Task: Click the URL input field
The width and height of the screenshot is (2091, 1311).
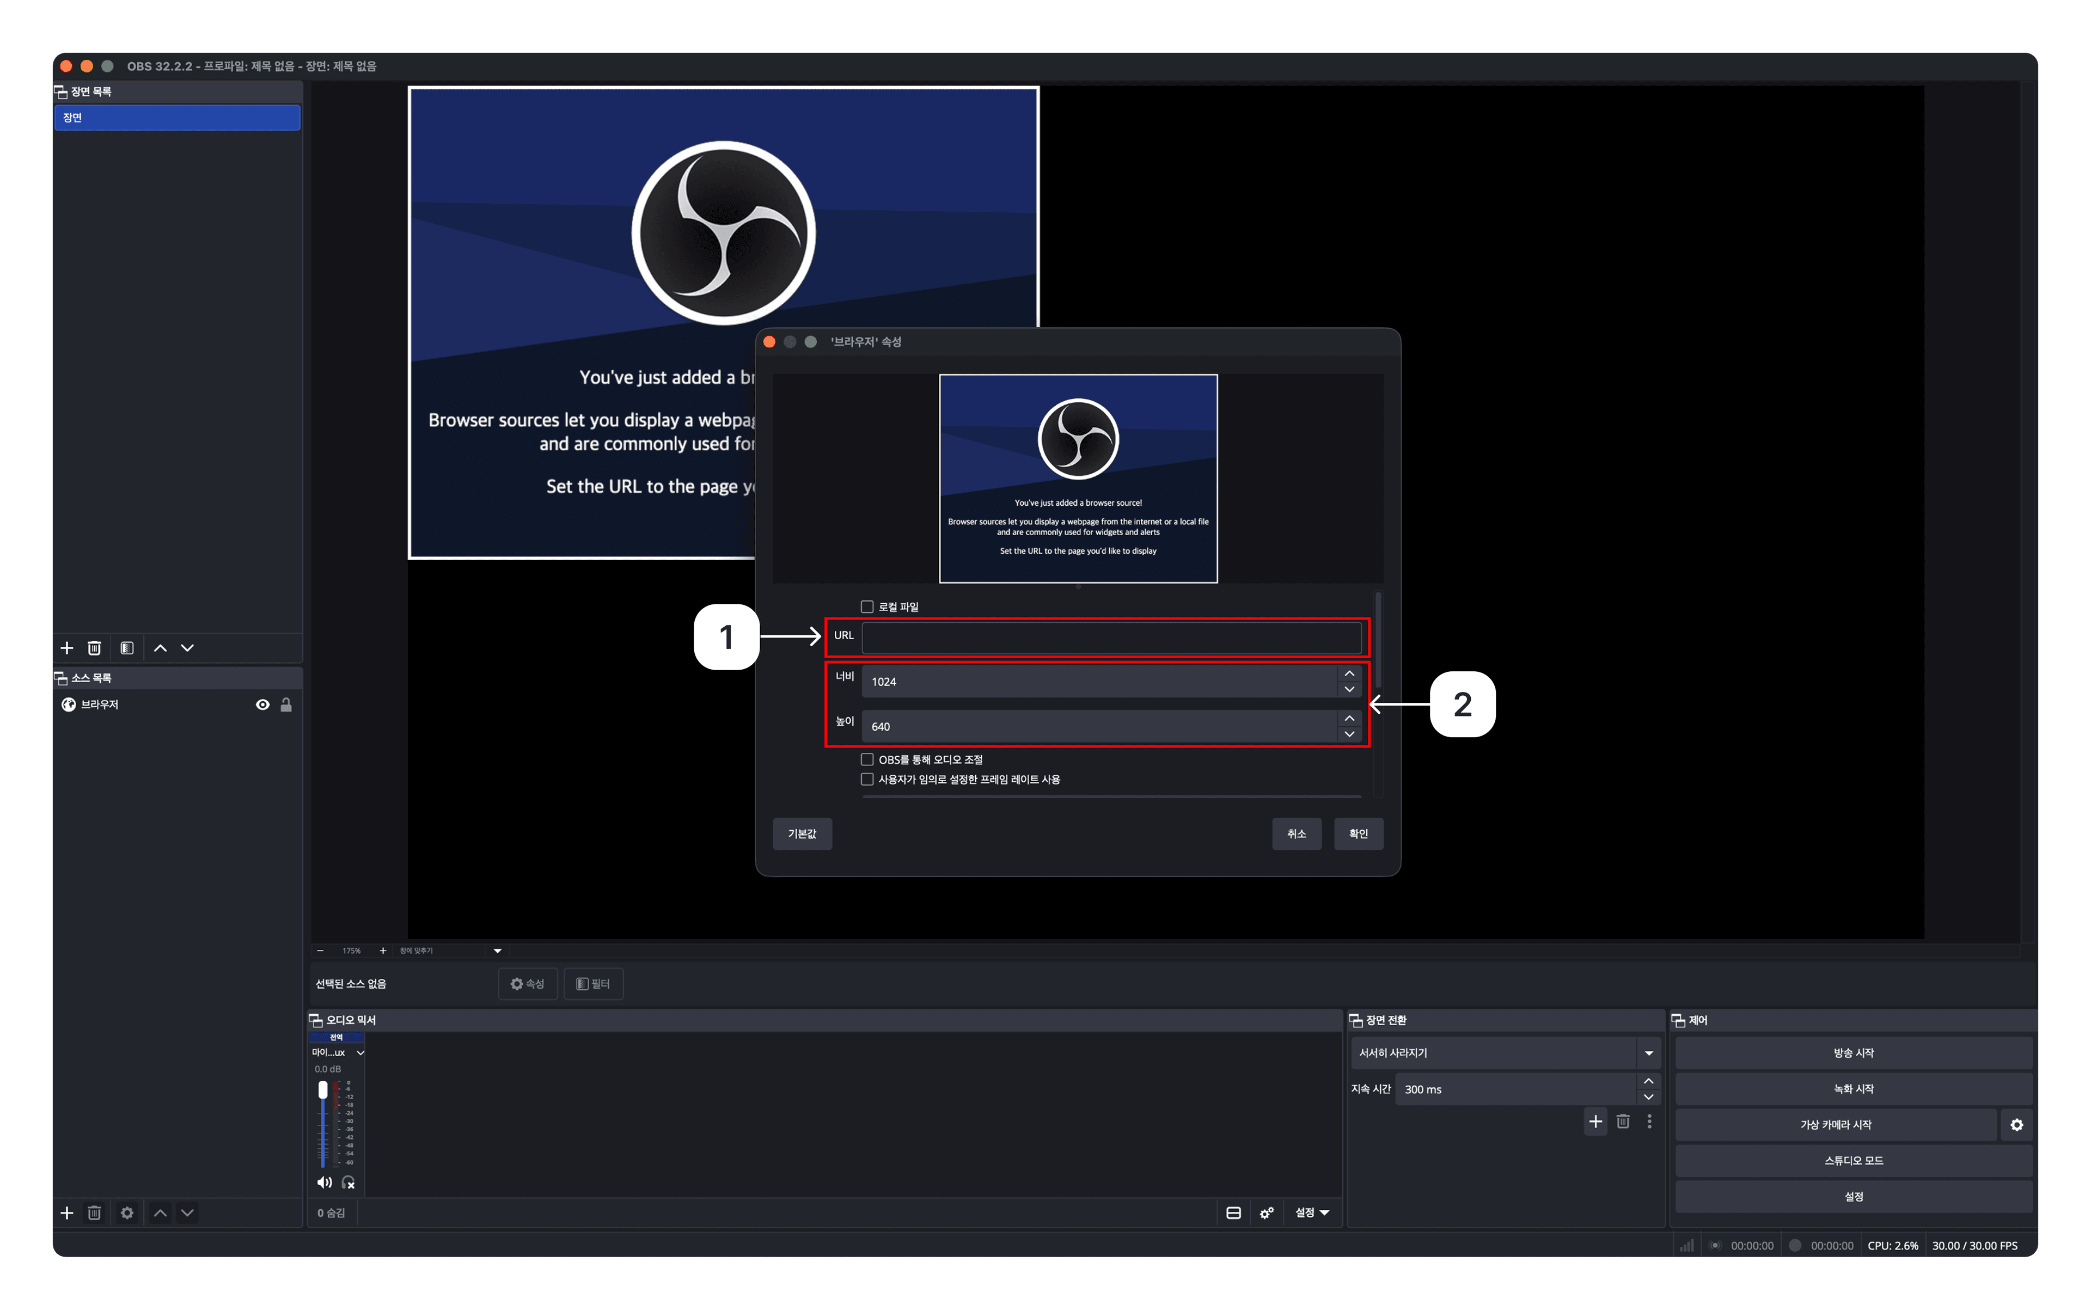Action: point(1111,638)
